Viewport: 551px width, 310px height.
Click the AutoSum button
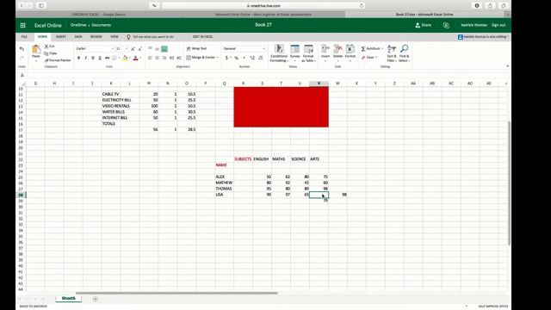point(371,48)
